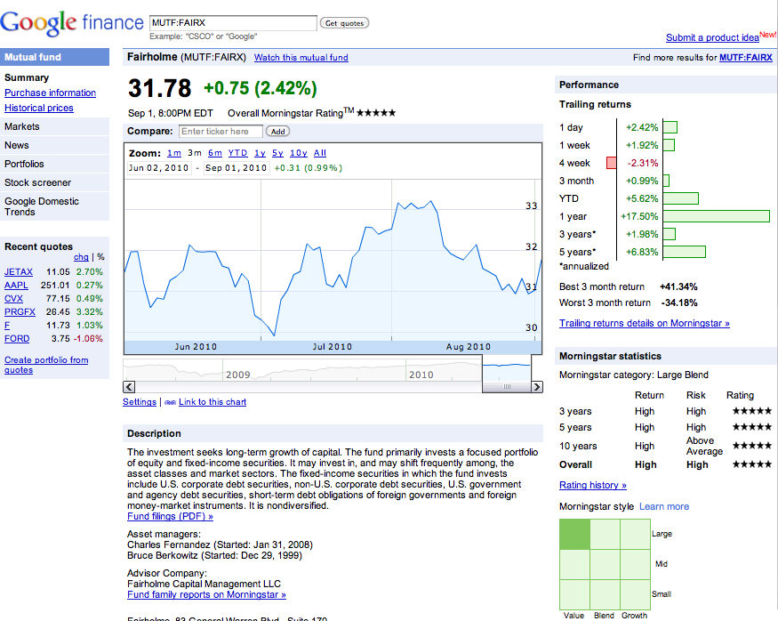Click the 2010 label in overview chart
This screenshot has width=778, height=621.
click(x=421, y=375)
